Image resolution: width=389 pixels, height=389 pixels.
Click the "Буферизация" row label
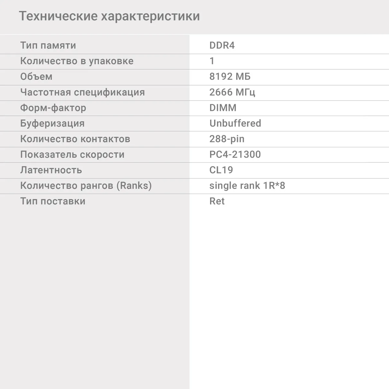52,123
